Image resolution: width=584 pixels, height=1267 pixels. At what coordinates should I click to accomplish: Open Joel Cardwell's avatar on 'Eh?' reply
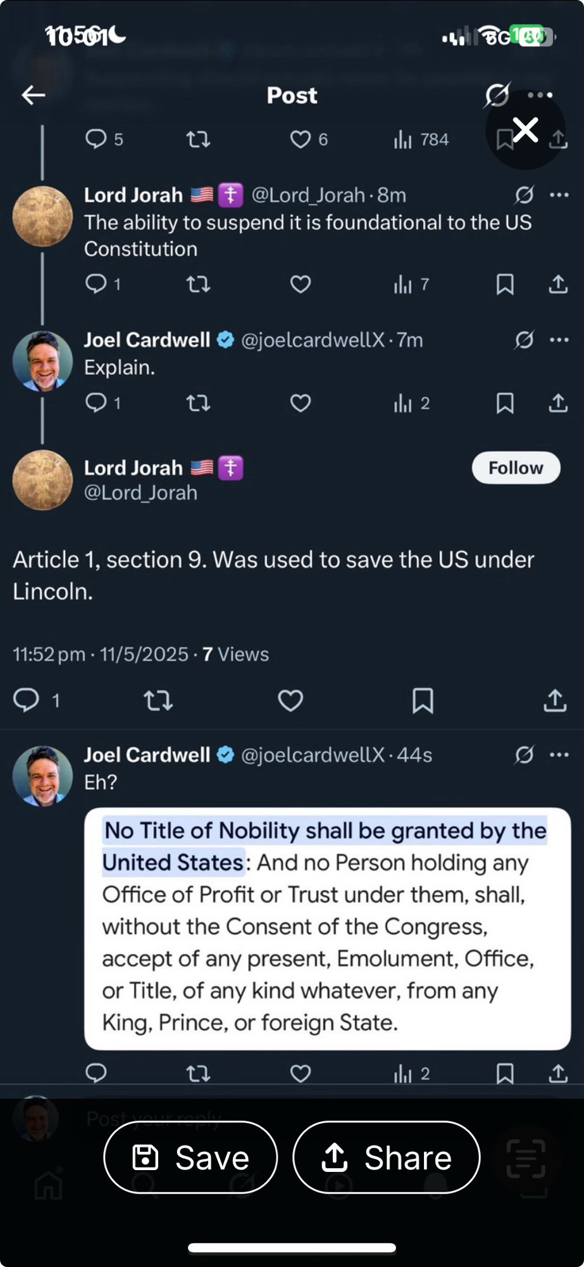click(42, 776)
